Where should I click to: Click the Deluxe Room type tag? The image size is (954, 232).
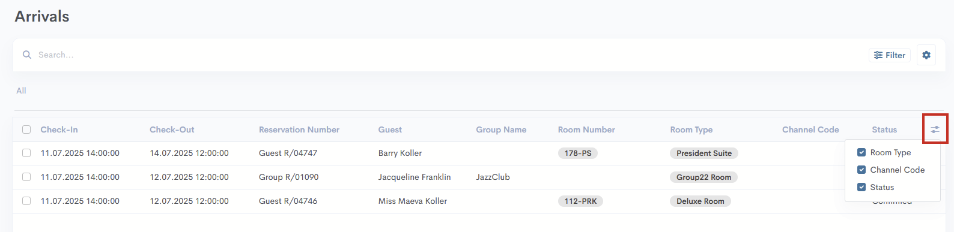pyautogui.click(x=700, y=201)
